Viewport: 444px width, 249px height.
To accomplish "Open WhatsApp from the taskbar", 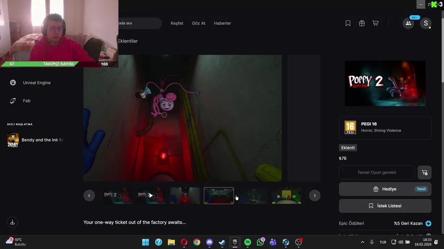I will tap(261, 242).
